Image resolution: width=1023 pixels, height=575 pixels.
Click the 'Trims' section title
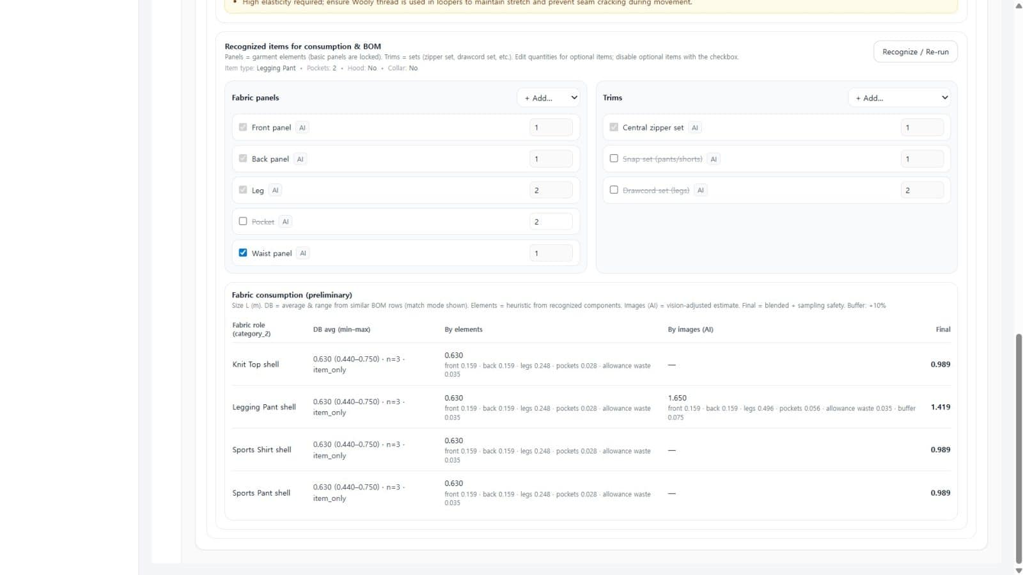pyautogui.click(x=613, y=98)
